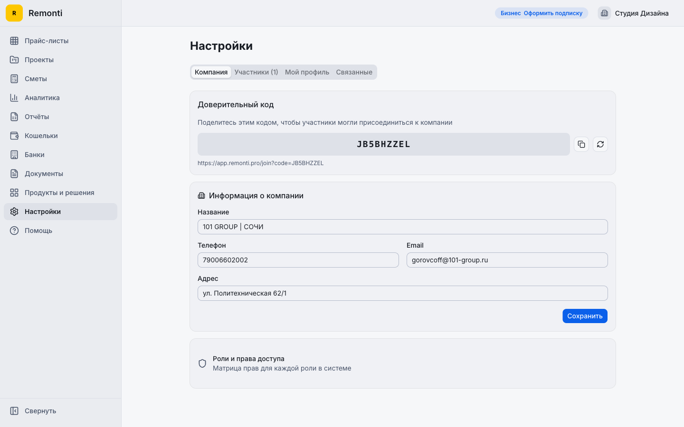Open Отчёты via the report icon
Screen dimensions: 684x427
[14, 117]
